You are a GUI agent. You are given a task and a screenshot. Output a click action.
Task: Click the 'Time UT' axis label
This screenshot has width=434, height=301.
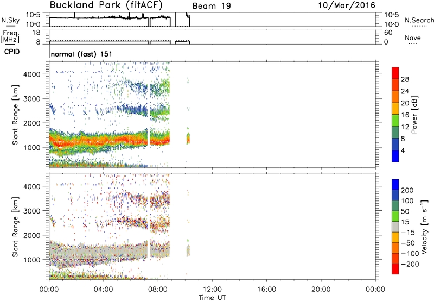click(x=212, y=298)
